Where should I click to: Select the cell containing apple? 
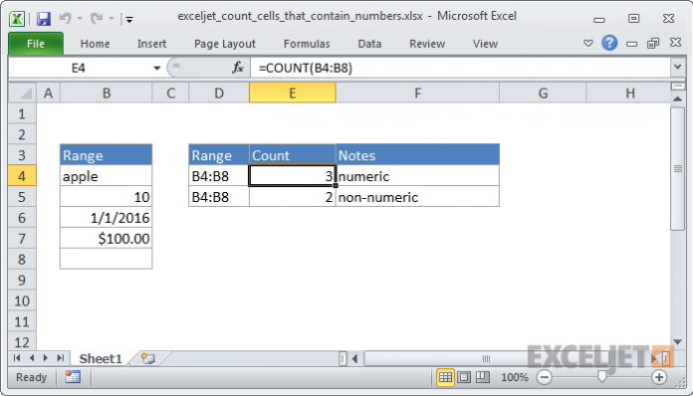point(107,176)
